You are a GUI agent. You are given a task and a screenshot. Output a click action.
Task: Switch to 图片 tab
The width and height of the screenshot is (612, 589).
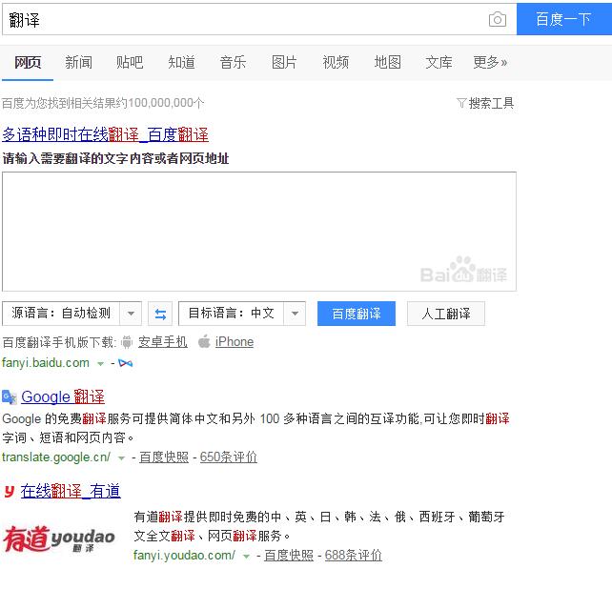[284, 63]
